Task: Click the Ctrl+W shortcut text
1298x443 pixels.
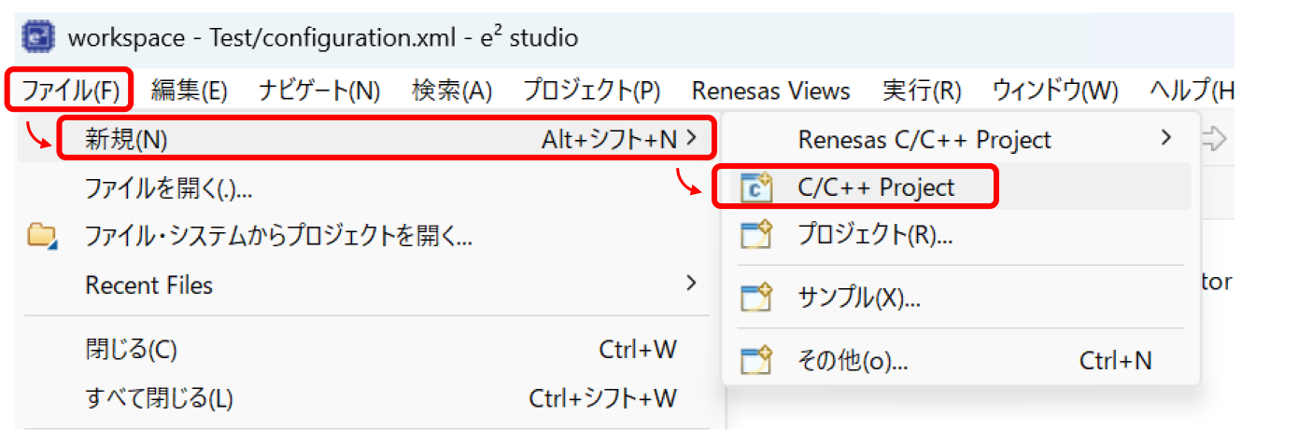Action: coord(638,350)
